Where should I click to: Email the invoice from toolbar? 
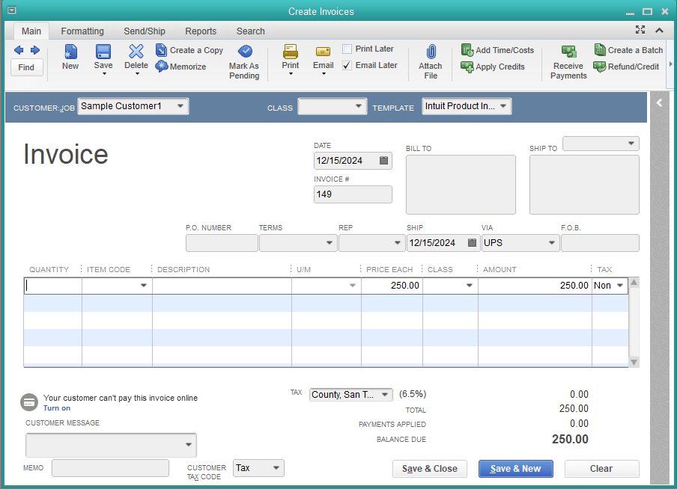click(x=323, y=57)
